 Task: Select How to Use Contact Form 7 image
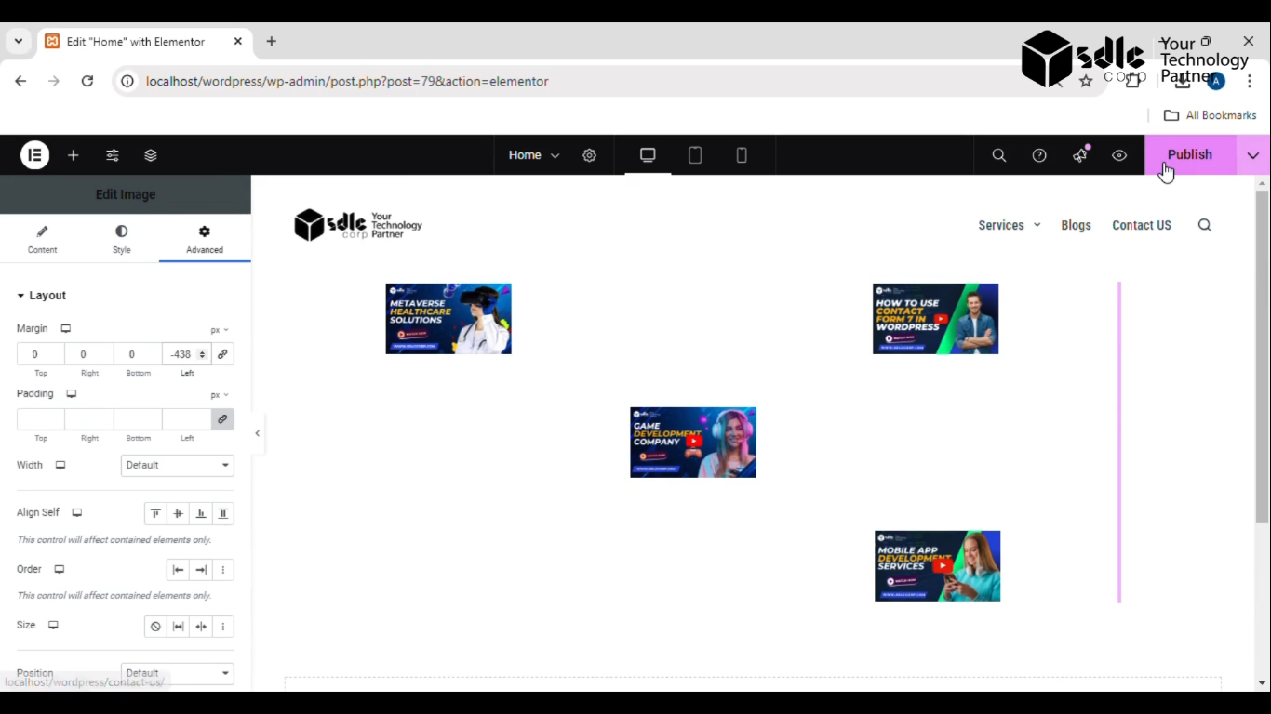click(935, 319)
